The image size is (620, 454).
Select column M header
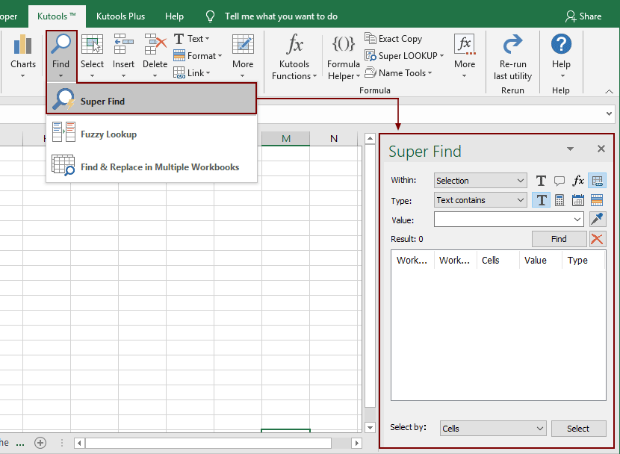286,139
